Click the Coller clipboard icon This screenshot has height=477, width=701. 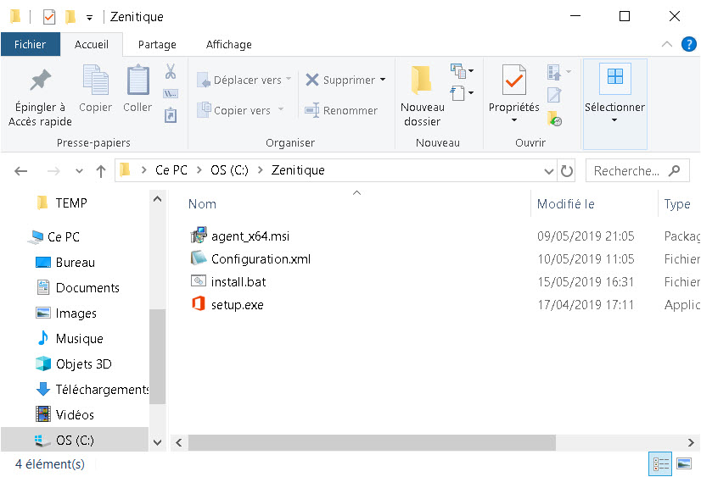(x=137, y=81)
